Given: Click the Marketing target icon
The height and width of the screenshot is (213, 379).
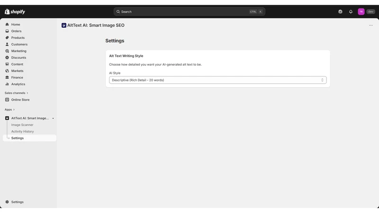Looking at the screenshot, I should (x=7, y=51).
